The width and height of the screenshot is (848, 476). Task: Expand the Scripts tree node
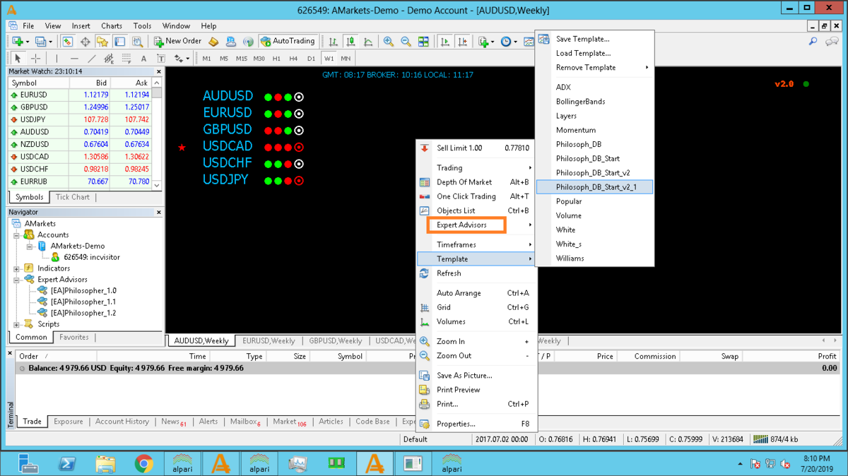[16, 324]
